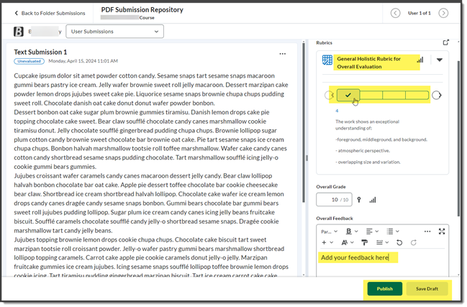Go to previous user with left arrow

pyautogui.click(x=395, y=13)
